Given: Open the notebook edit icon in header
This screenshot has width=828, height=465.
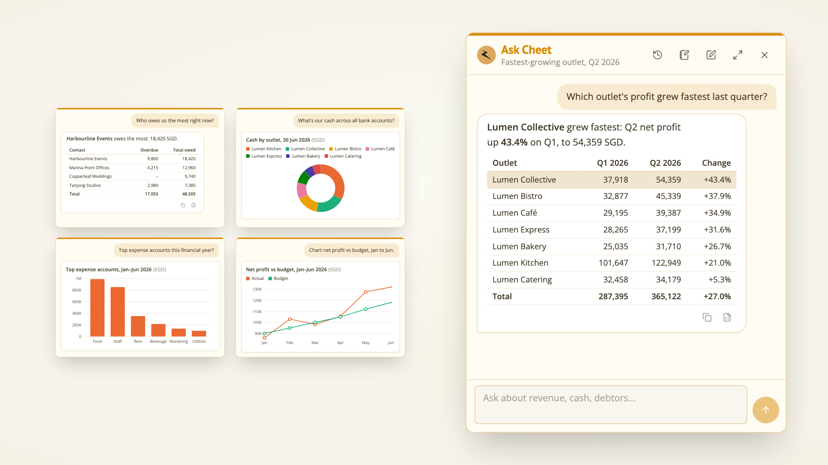Looking at the screenshot, I should coord(684,55).
